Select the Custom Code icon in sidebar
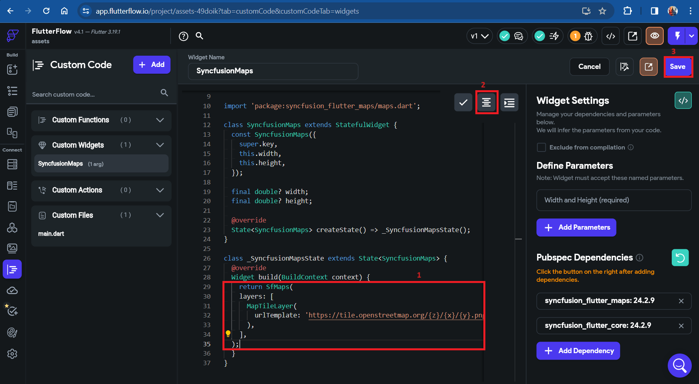The image size is (699, 384). pos(12,269)
